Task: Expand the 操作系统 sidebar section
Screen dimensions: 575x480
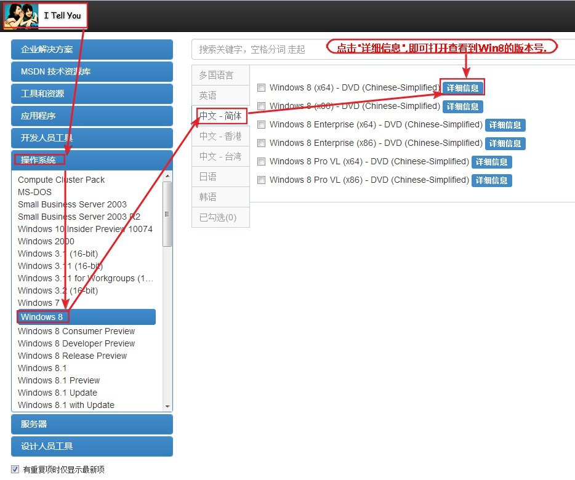Action: pos(91,160)
